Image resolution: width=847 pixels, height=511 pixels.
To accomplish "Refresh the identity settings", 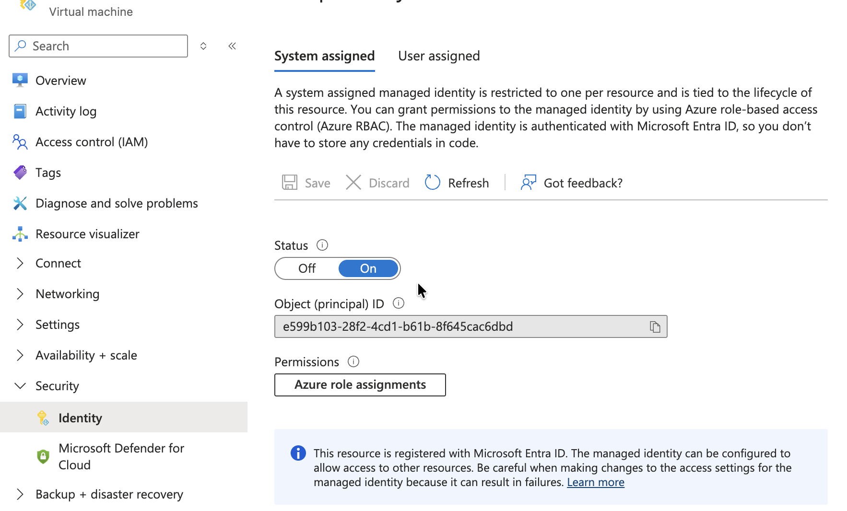I will pyautogui.click(x=456, y=183).
